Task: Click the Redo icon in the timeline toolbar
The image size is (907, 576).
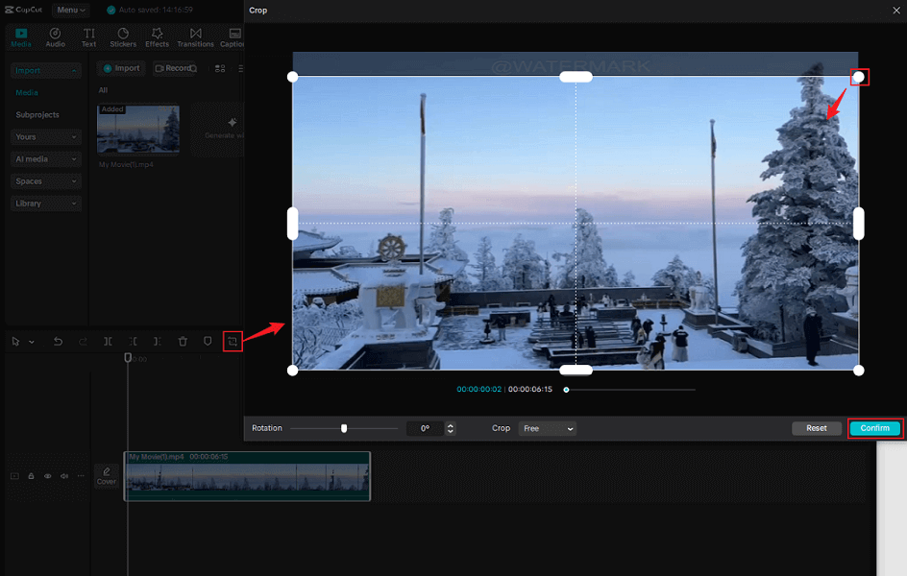Action: 82,341
